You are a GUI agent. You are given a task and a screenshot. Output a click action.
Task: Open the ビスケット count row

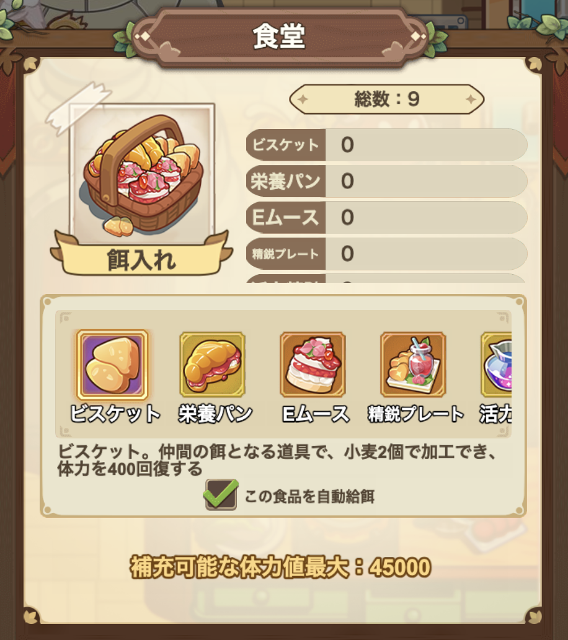(x=386, y=145)
